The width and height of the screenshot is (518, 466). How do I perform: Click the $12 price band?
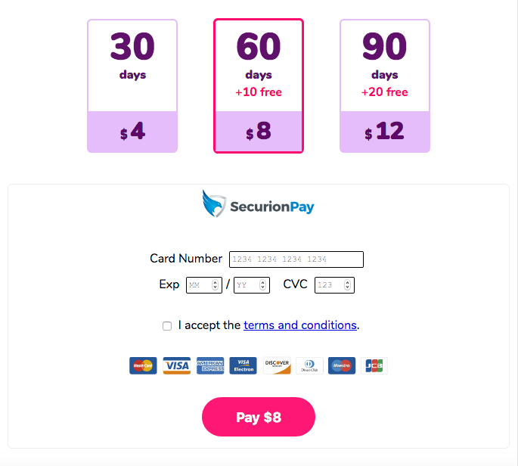[x=385, y=132]
